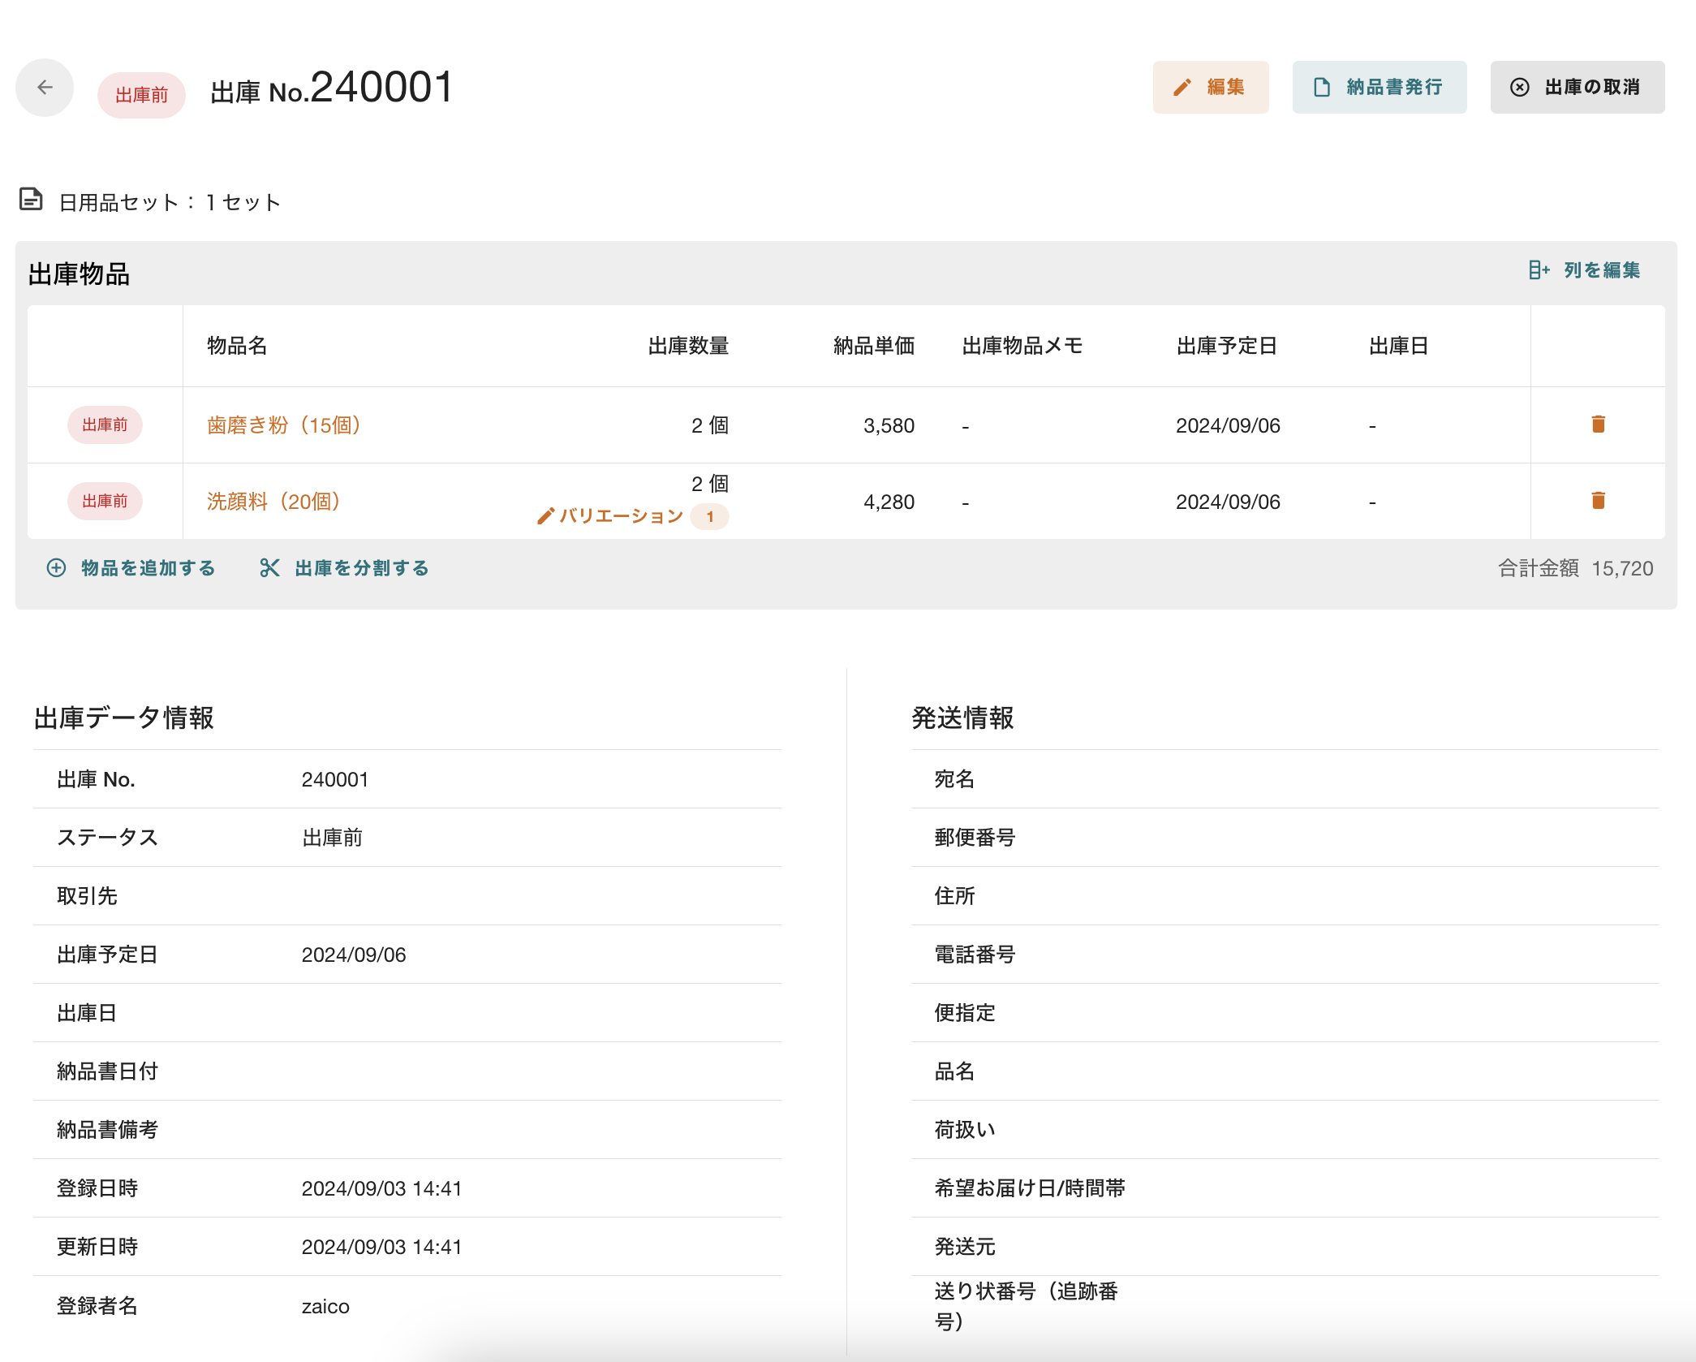Click 2024/09/06 date in 洗顔料 row
The height and width of the screenshot is (1362, 1696).
tap(1228, 502)
